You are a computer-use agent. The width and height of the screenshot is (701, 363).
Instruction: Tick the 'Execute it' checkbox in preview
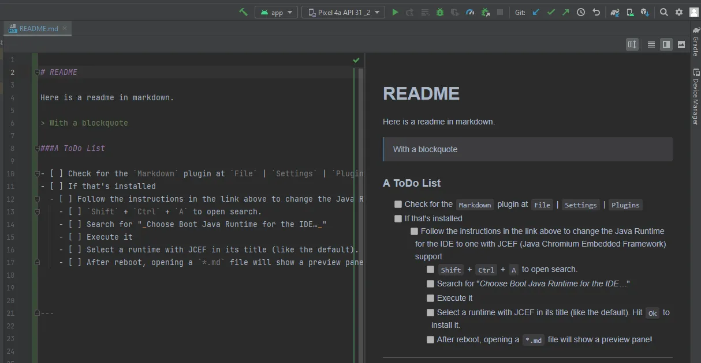click(x=430, y=298)
